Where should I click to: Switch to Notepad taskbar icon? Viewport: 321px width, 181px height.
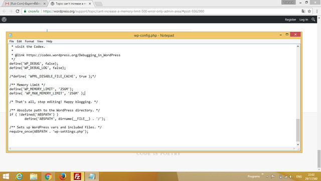coord(92,176)
